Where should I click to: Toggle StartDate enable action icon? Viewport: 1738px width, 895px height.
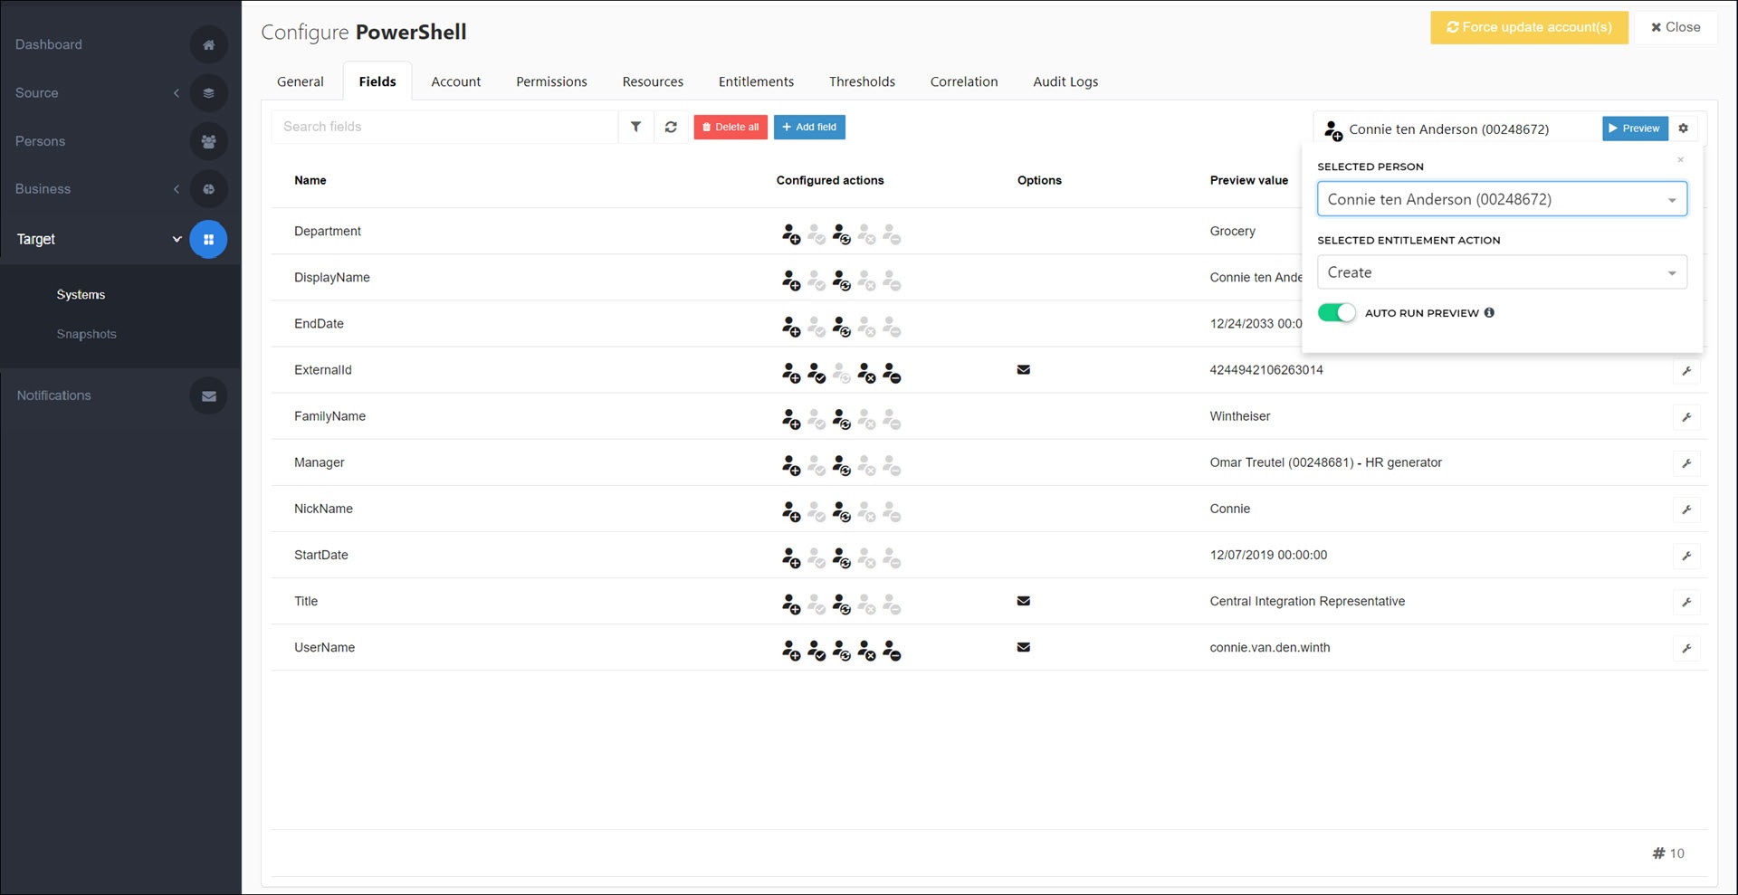[816, 558]
